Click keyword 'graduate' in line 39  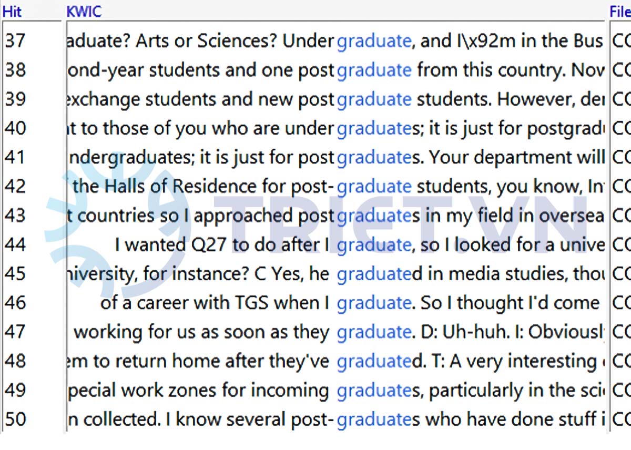coord(374,99)
